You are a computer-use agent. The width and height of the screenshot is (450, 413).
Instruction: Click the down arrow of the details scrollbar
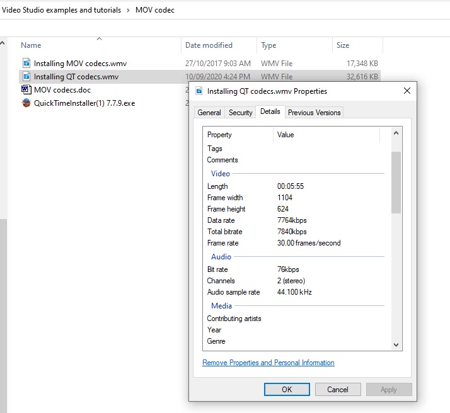coord(396,345)
